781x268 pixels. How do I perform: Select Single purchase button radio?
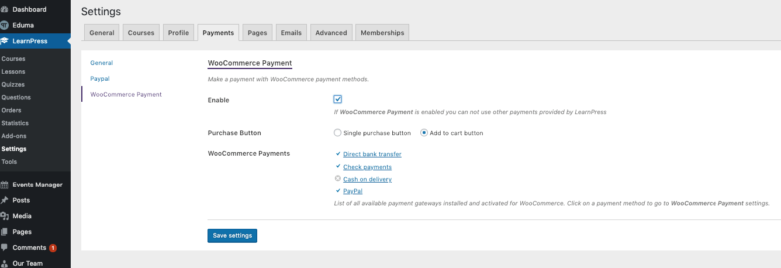click(x=337, y=133)
